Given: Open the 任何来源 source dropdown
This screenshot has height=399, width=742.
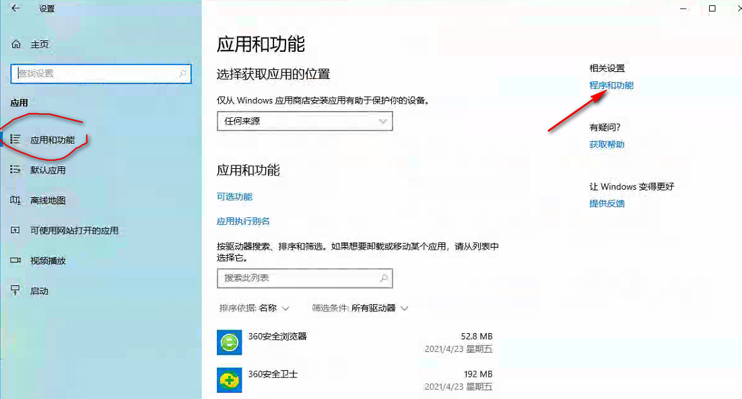Looking at the screenshot, I should pyautogui.click(x=305, y=121).
